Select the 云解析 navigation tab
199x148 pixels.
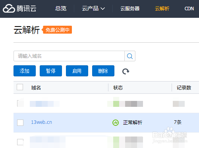[162, 9]
